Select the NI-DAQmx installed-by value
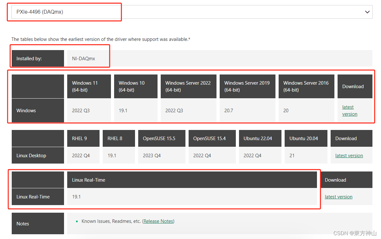The width and height of the screenshot is (381, 239). [x=83, y=59]
